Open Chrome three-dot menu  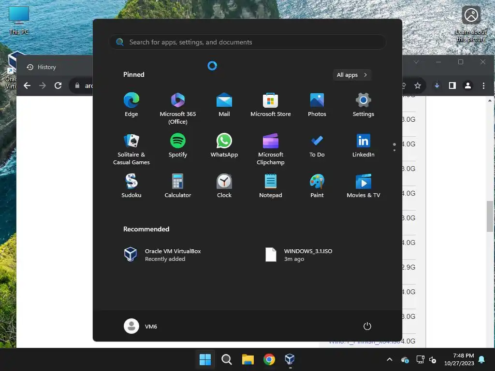[483, 86]
